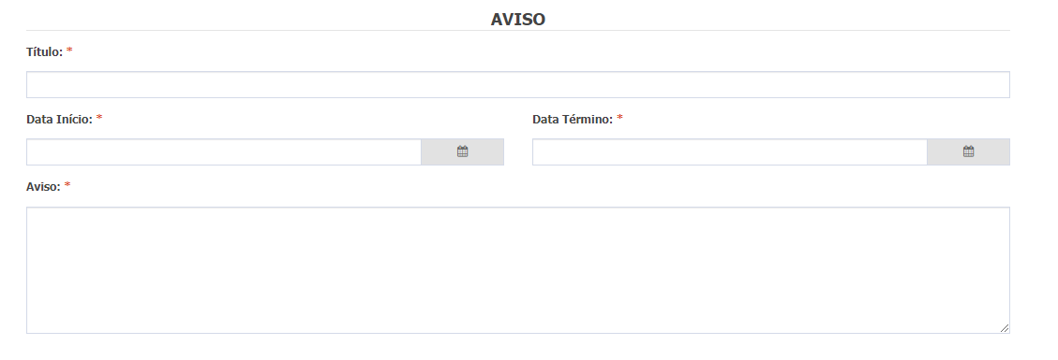Open the Data Término calendar picker icon

pyautogui.click(x=968, y=151)
